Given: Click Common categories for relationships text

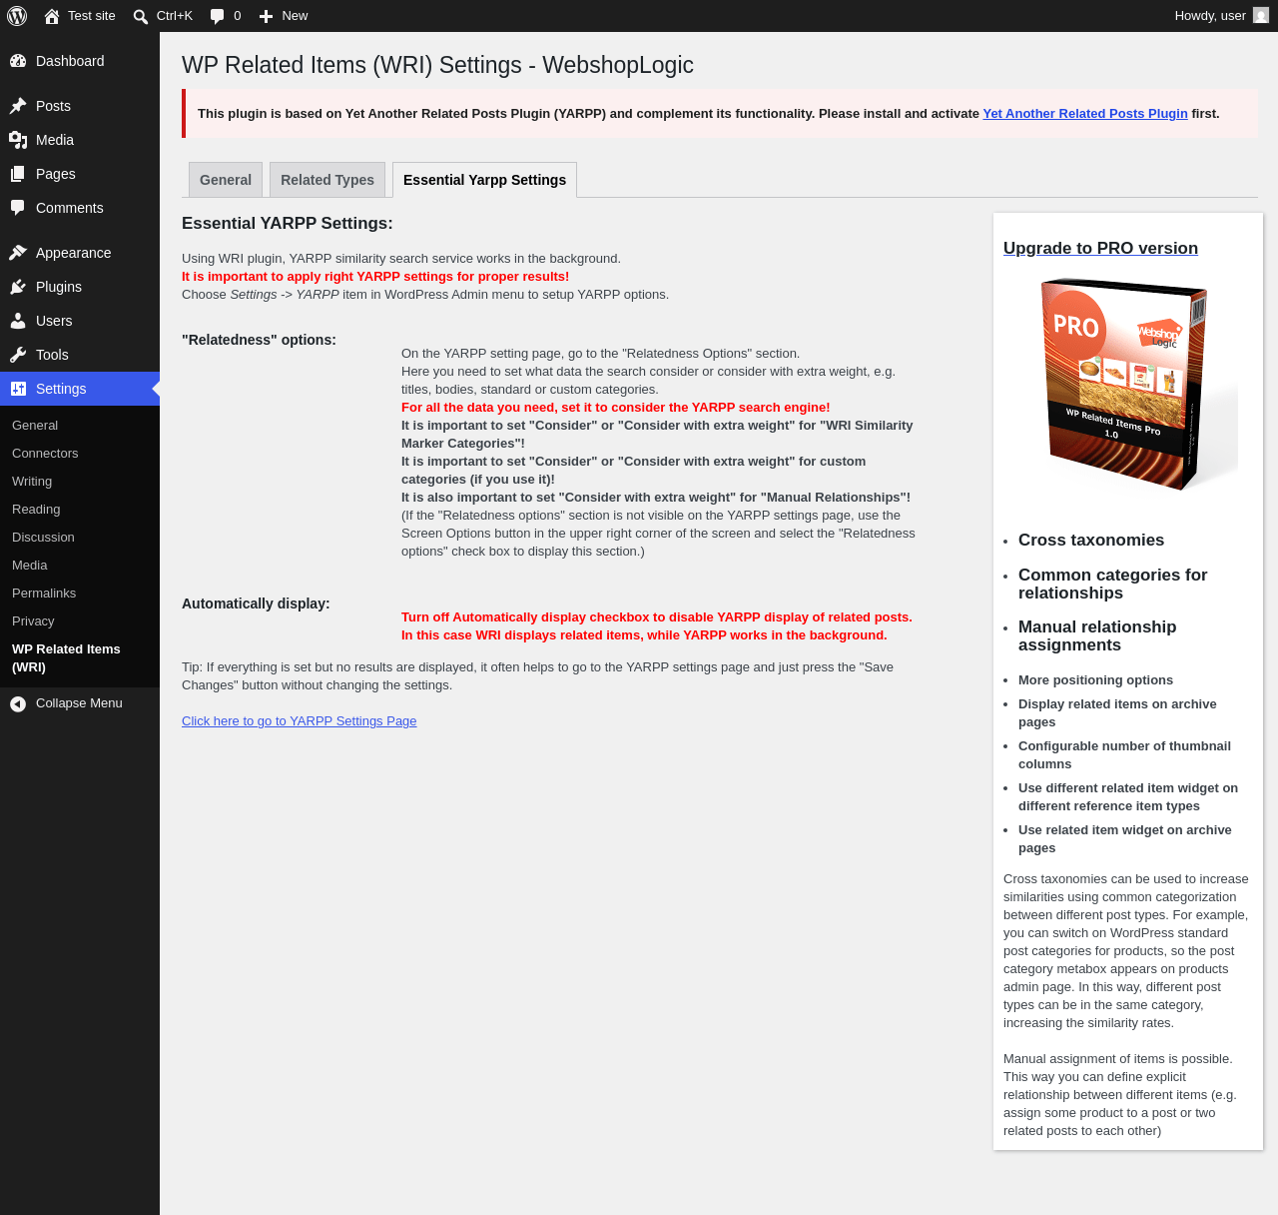Looking at the screenshot, I should click(x=1113, y=585).
